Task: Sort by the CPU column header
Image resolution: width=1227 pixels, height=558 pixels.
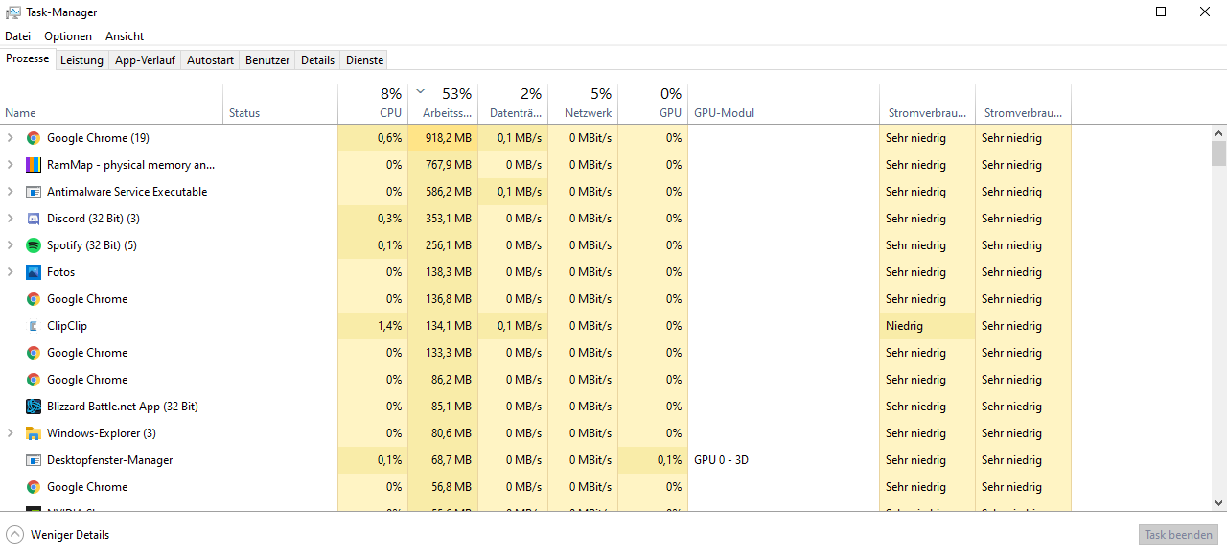Action: coord(373,105)
